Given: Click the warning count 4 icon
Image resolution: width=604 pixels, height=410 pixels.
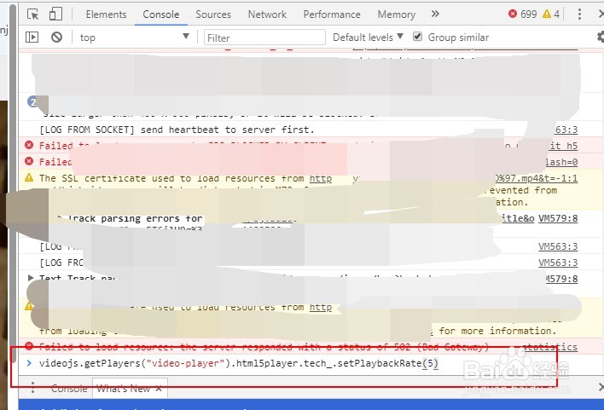Looking at the screenshot, I should pyautogui.click(x=551, y=14).
